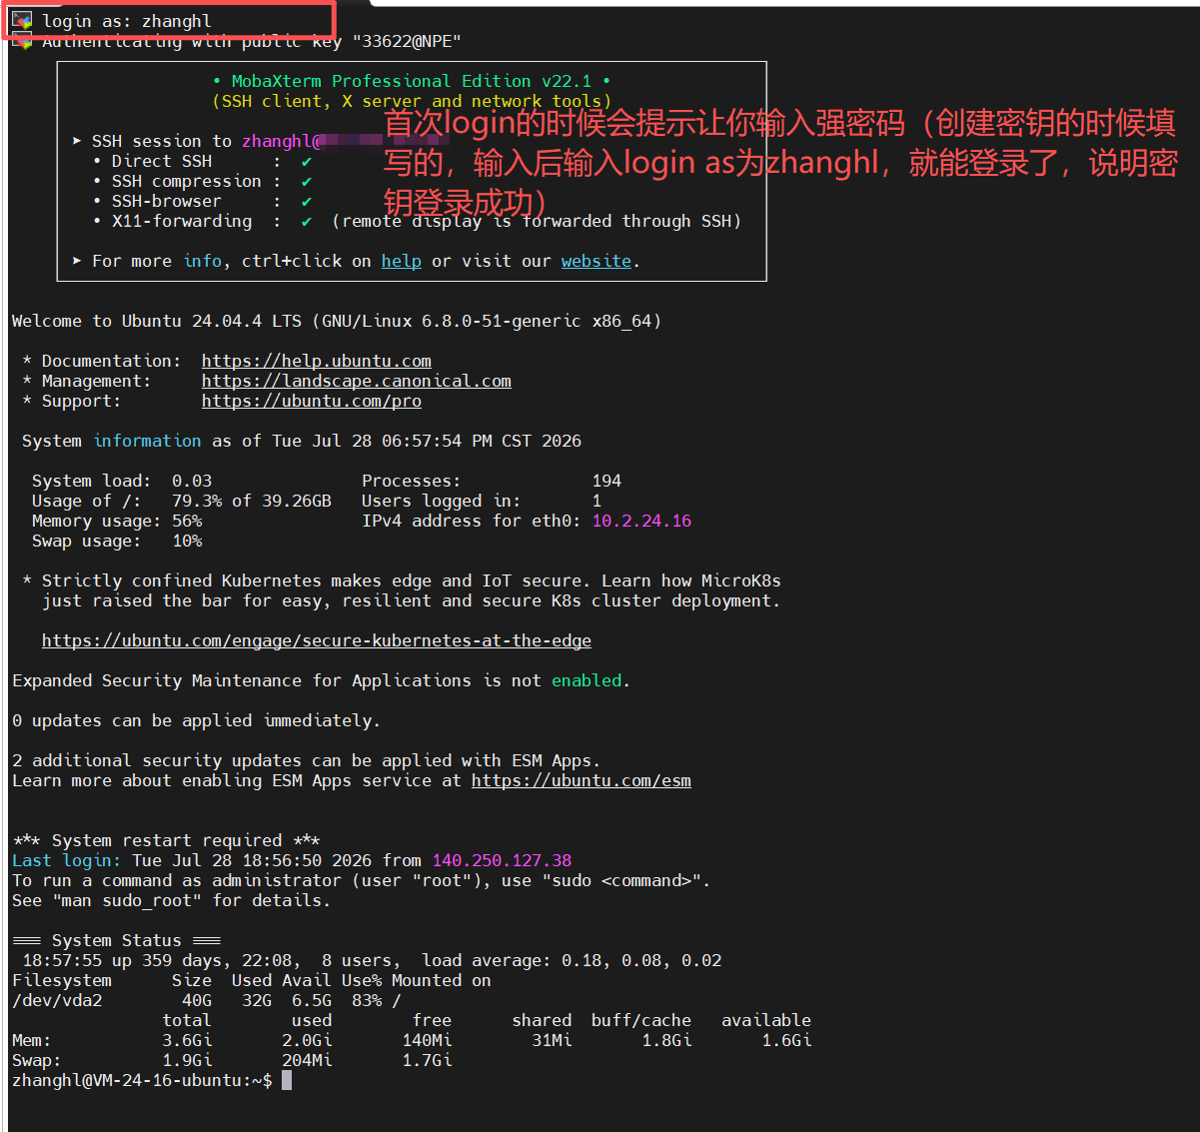Viewport: 1200px width, 1132px height.
Task: Click the 'buff/cache' column header
Action: tap(641, 1020)
